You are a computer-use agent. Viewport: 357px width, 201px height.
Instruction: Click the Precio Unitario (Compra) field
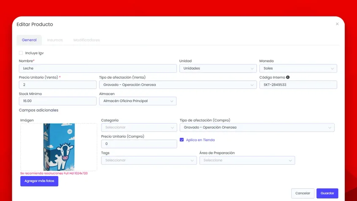pos(139,144)
